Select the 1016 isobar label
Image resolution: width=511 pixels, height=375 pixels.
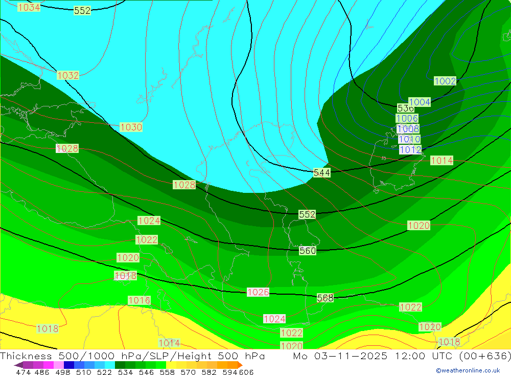point(139,300)
